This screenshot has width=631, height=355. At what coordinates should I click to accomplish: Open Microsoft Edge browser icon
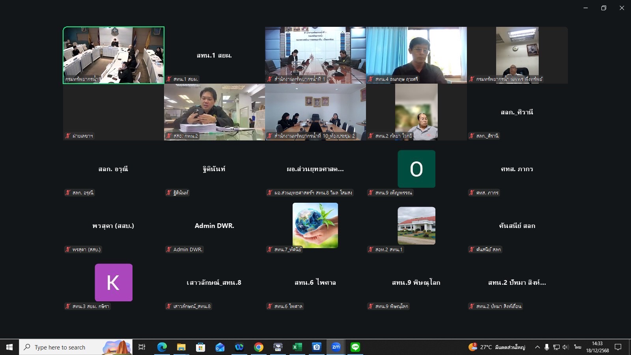pyautogui.click(x=162, y=347)
